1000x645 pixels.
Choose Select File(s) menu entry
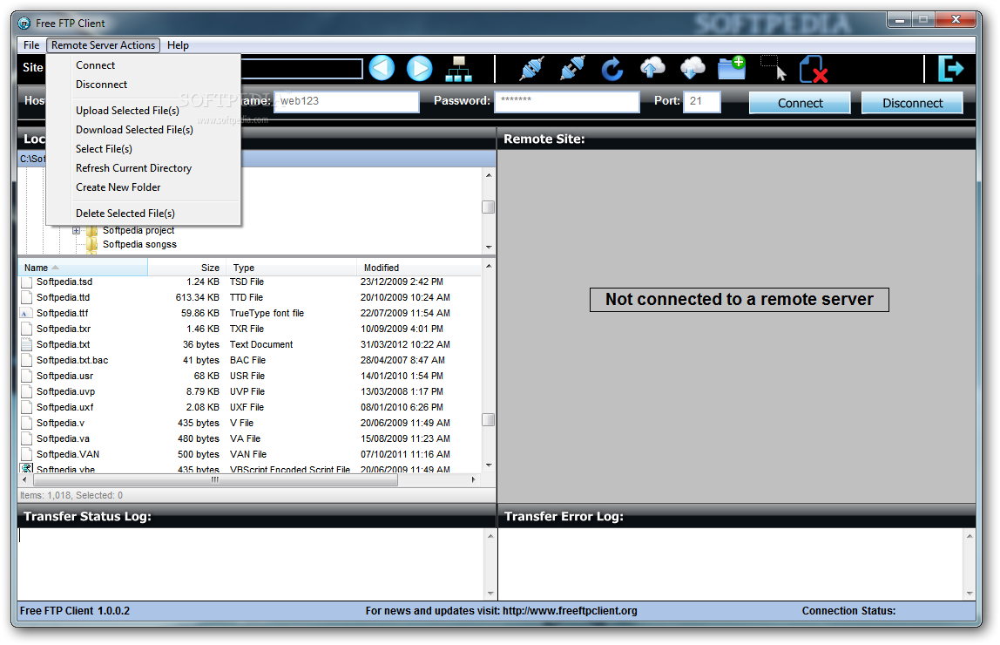(143, 149)
